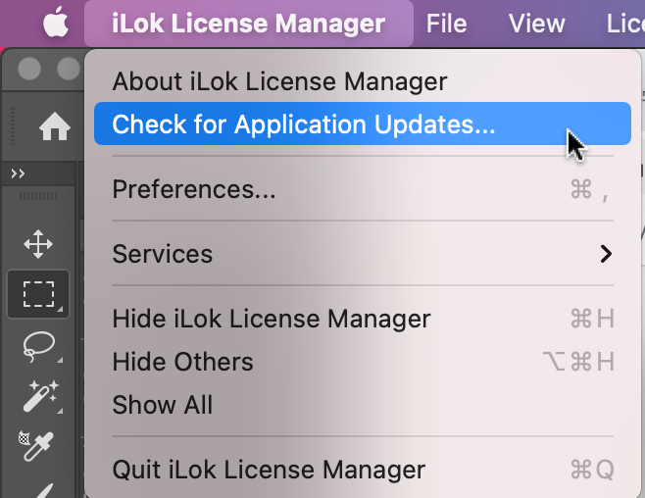Select the Eyedropper tool
The image size is (645, 498).
click(x=38, y=445)
